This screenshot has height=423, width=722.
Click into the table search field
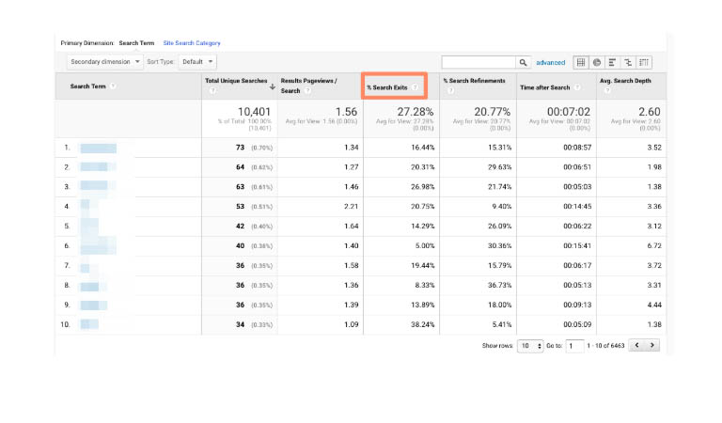point(479,62)
